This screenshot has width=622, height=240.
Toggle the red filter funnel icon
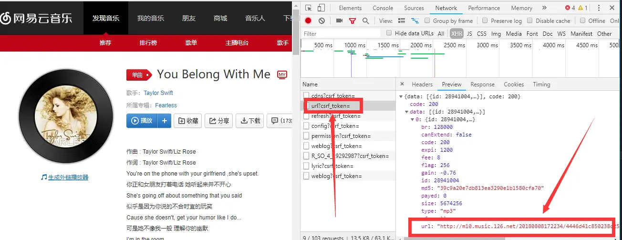pos(352,21)
